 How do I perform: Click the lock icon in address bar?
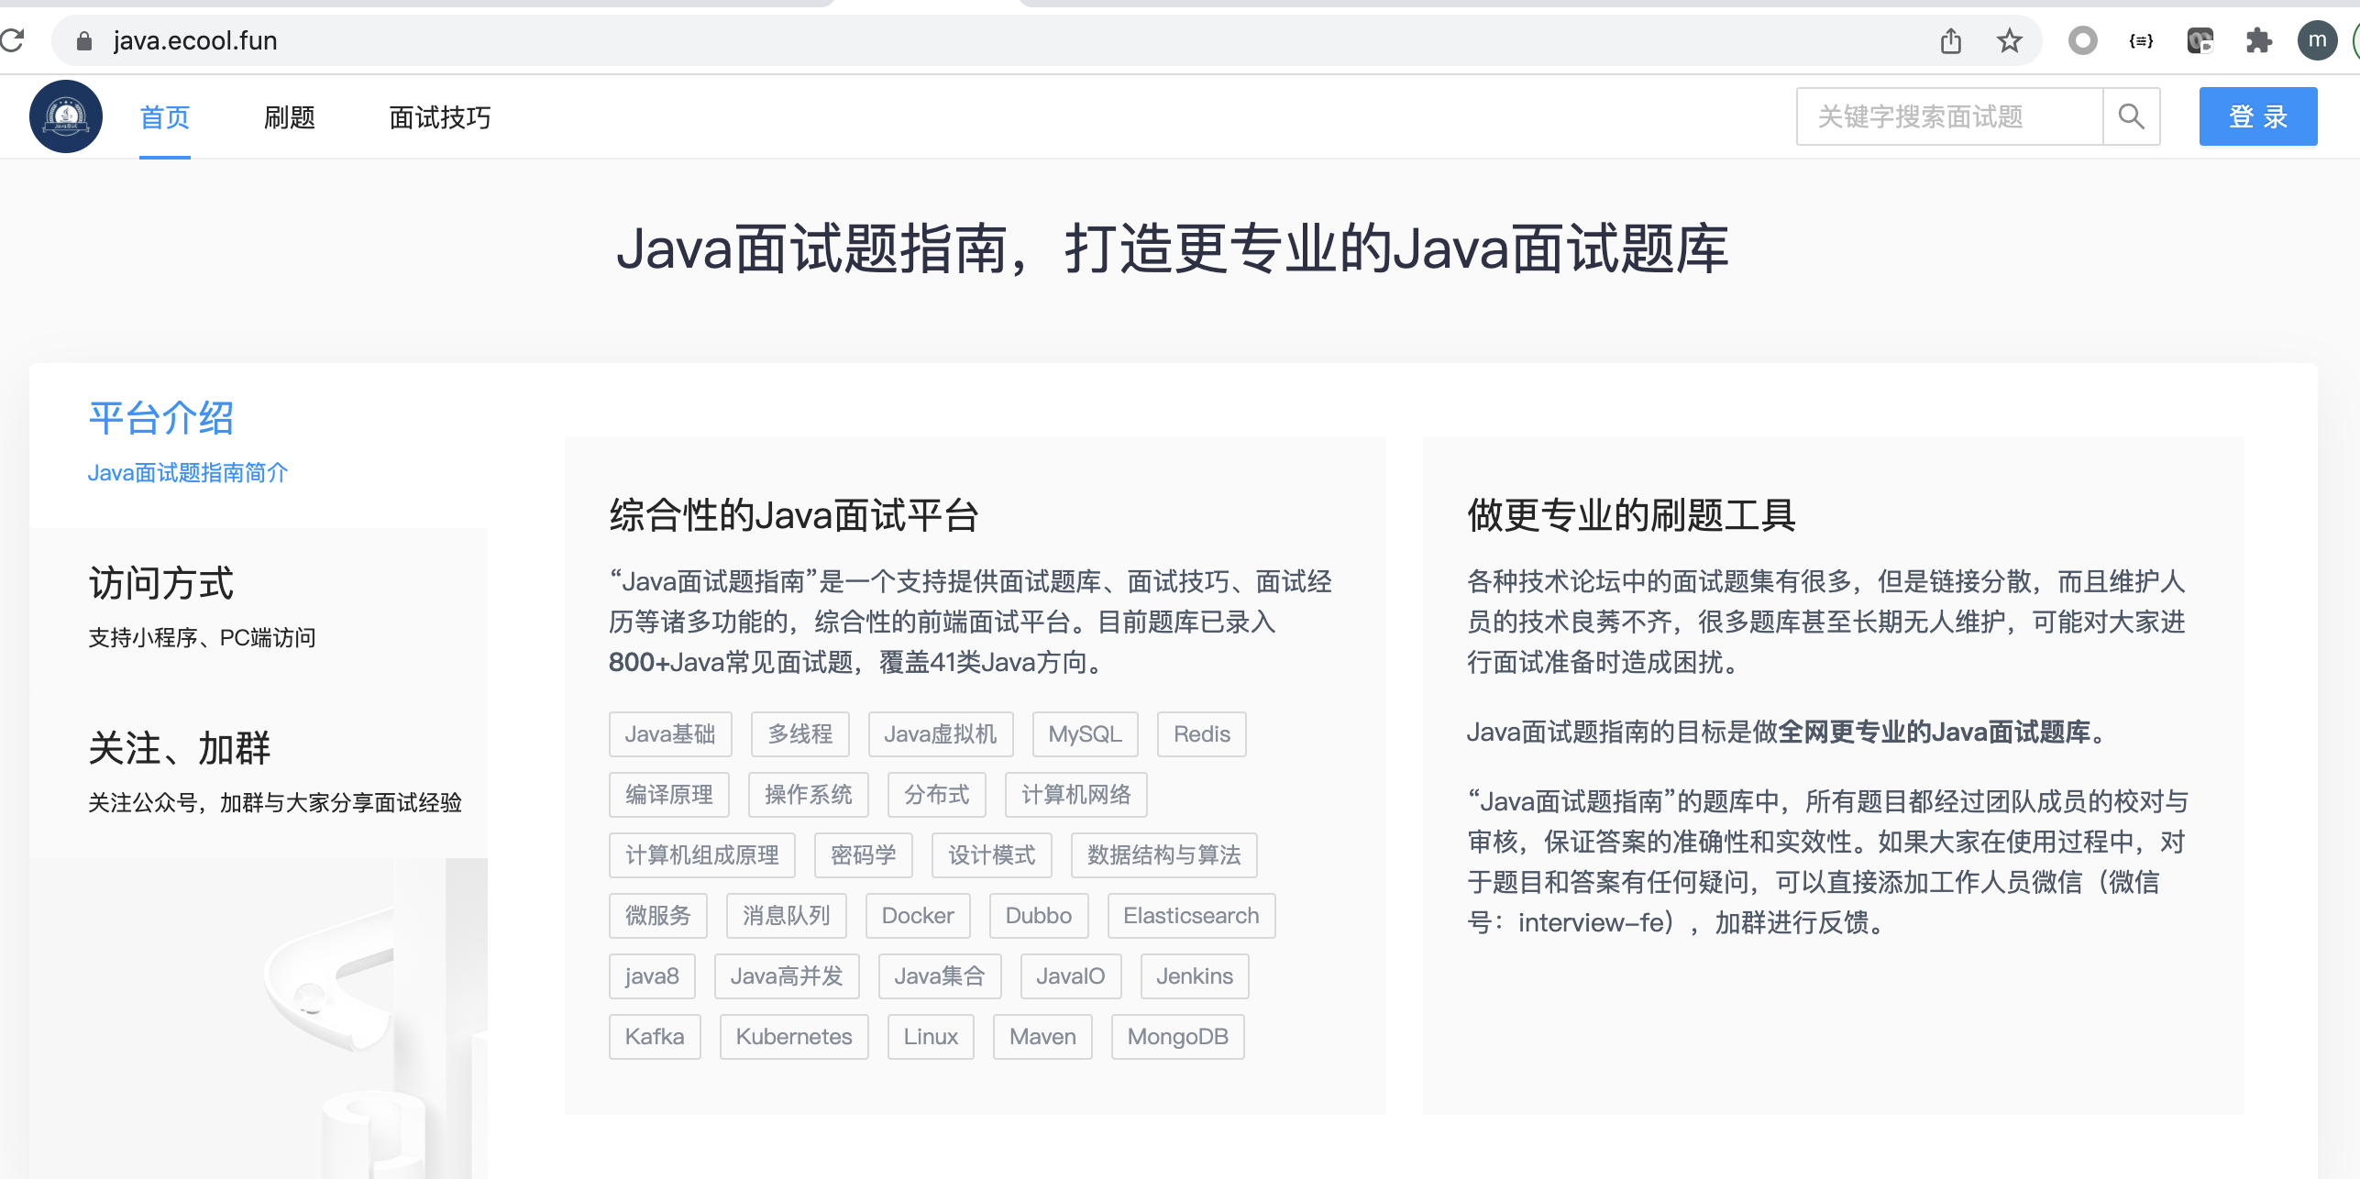click(x=84, y=40)
